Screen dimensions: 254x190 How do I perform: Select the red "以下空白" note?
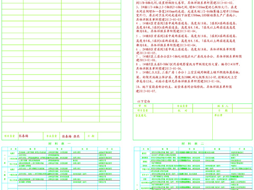click(x=143, y=101)
